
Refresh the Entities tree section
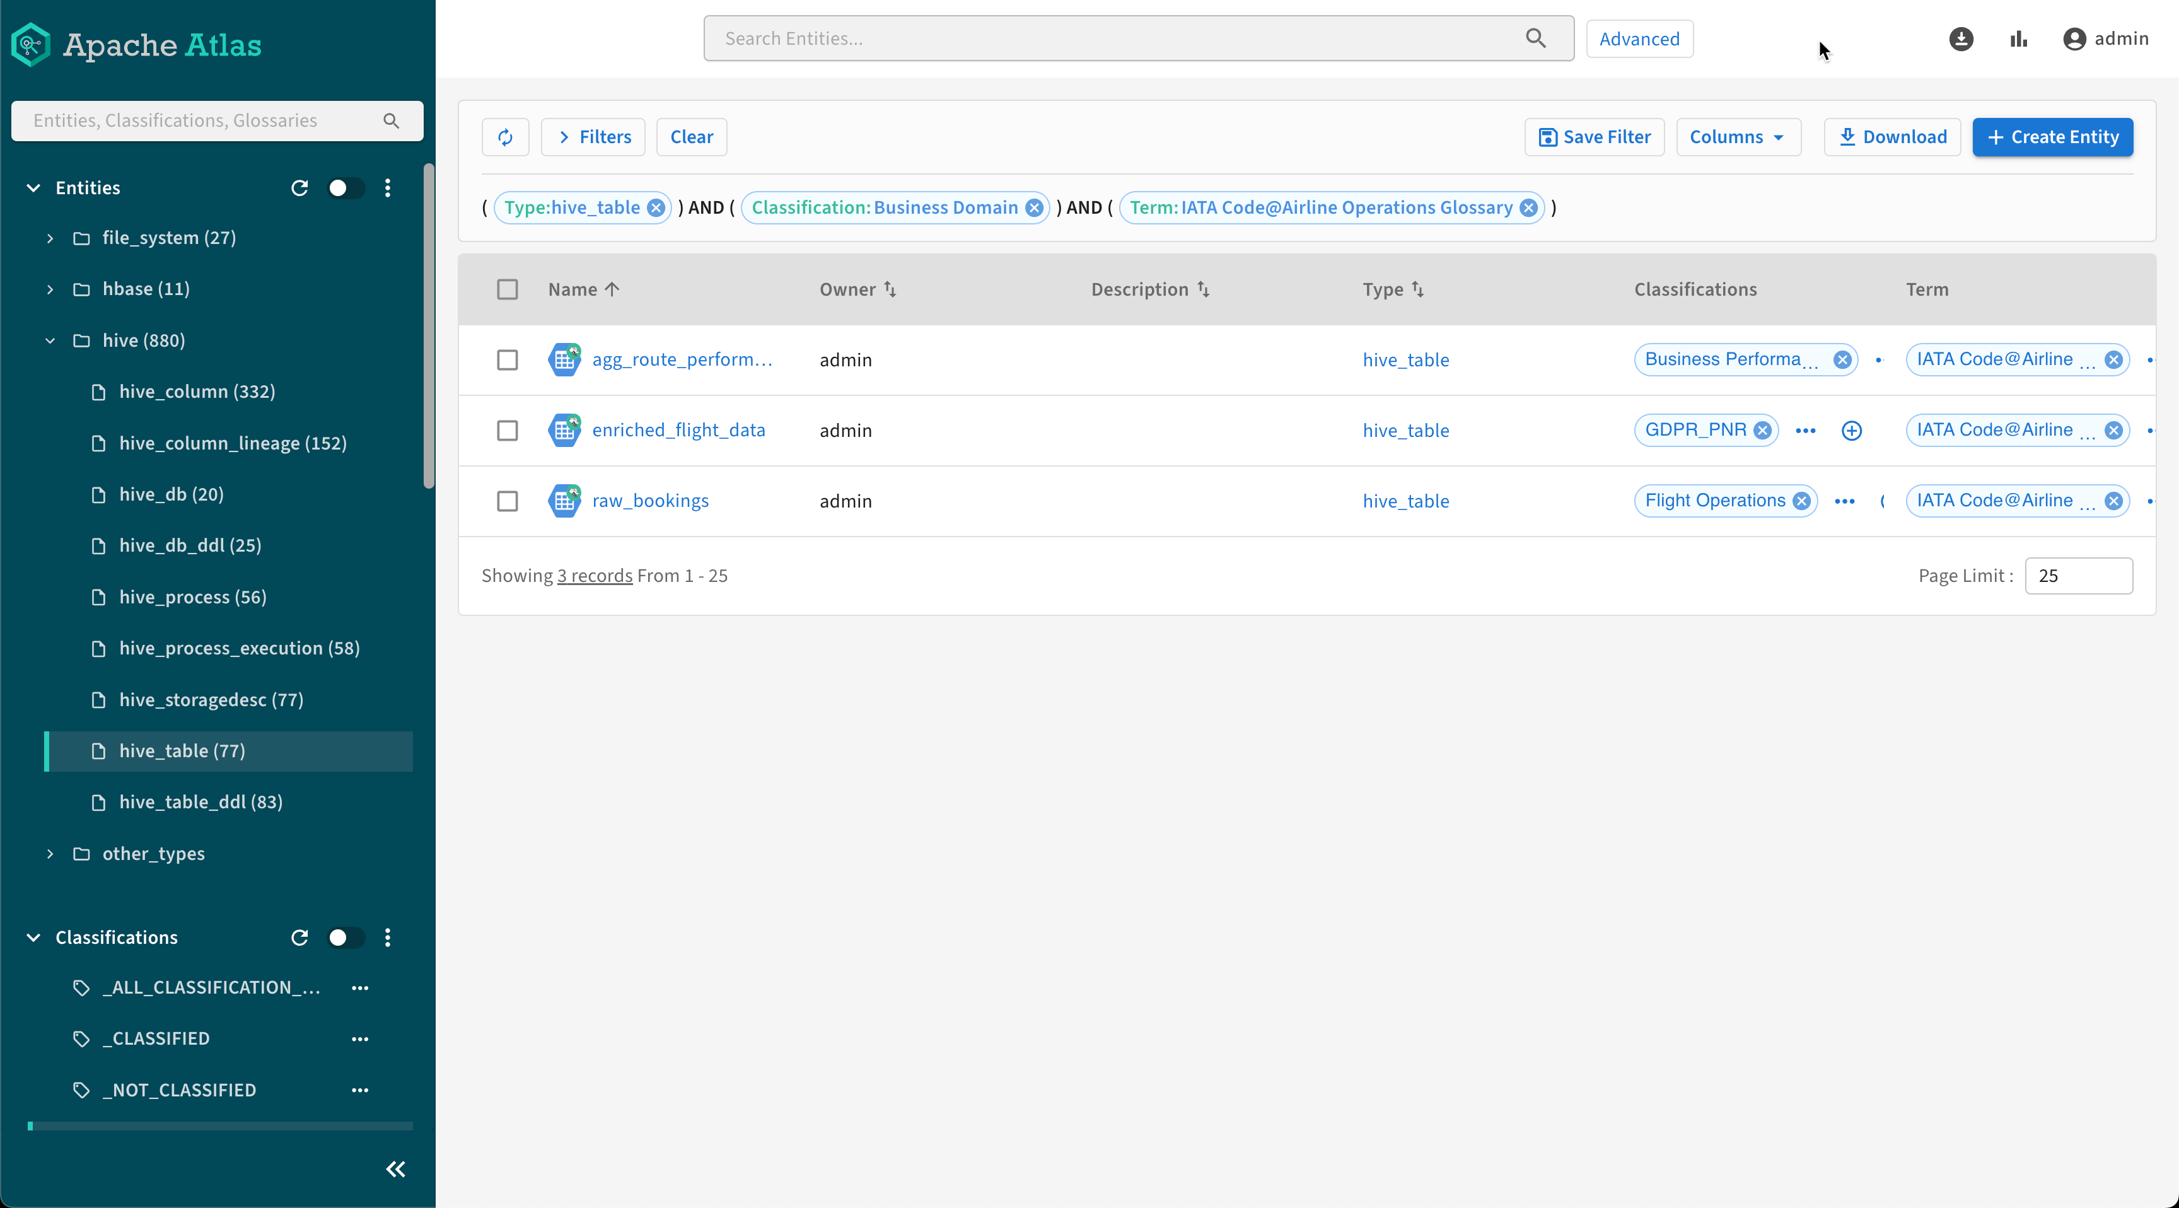tap(299, 188)
